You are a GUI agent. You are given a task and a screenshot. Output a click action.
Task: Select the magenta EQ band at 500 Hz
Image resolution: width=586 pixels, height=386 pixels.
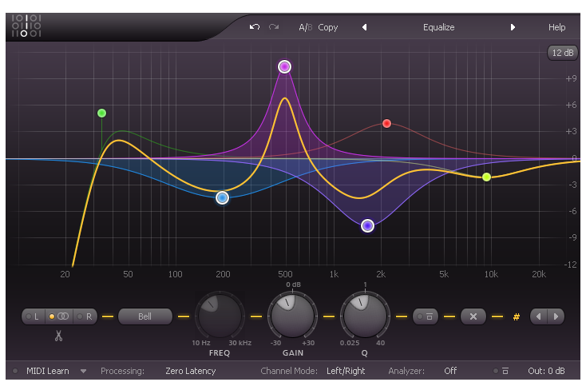pyautogui.click(x=284, y=67)
